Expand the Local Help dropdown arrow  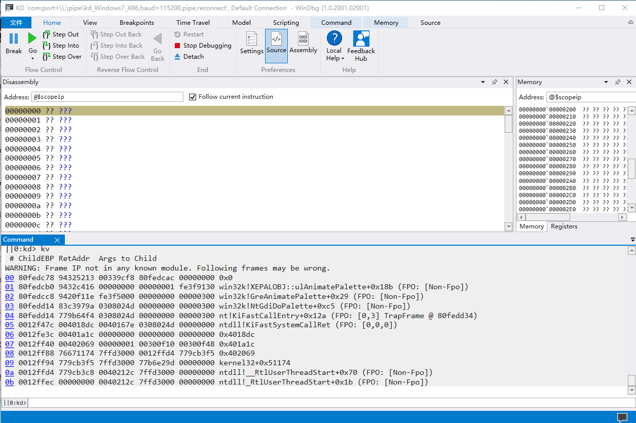(343, 59)
